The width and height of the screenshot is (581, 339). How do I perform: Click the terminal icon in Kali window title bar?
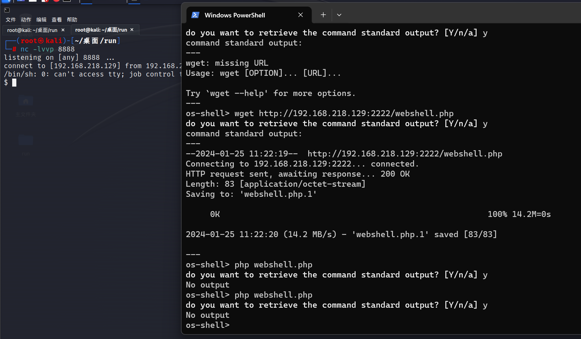pyautogui.click(x=7, y=10)
